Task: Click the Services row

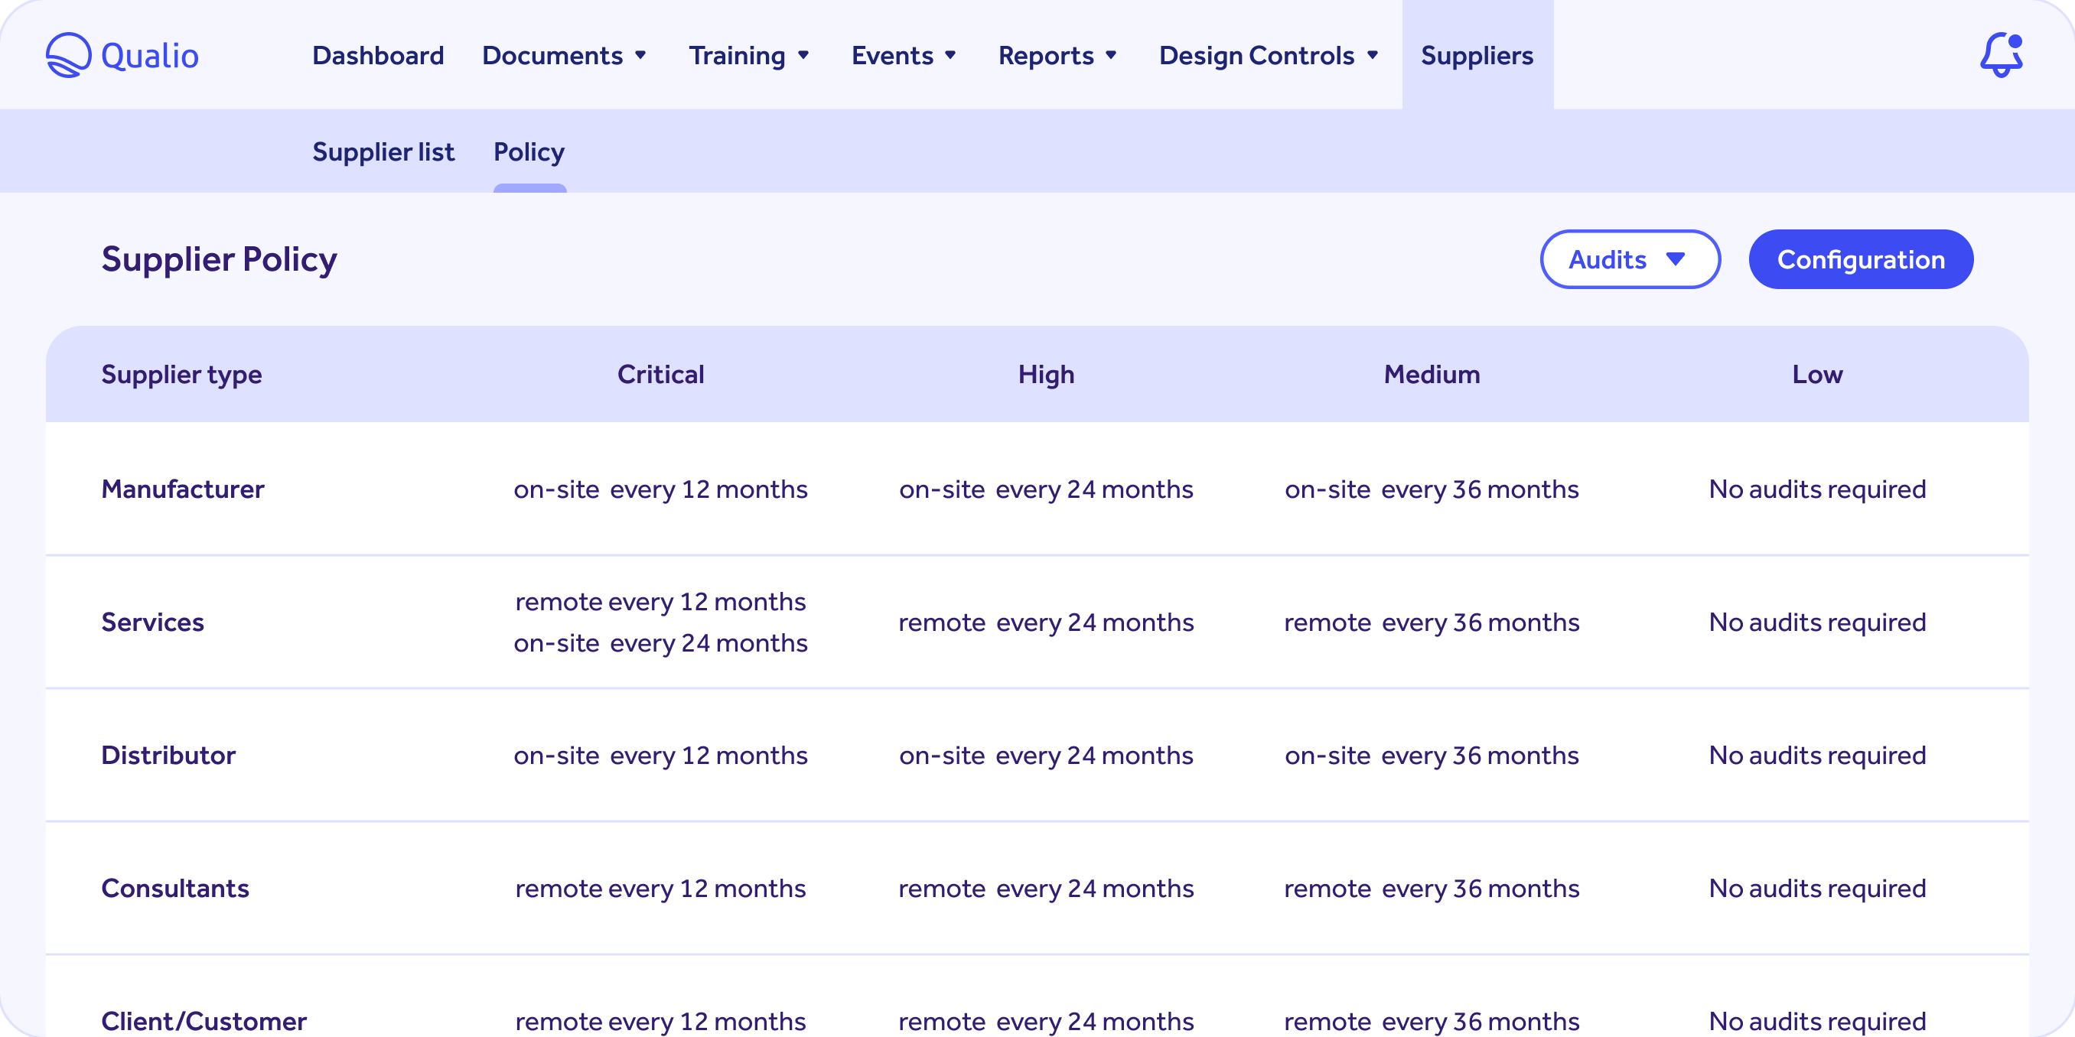Action: 153,622
